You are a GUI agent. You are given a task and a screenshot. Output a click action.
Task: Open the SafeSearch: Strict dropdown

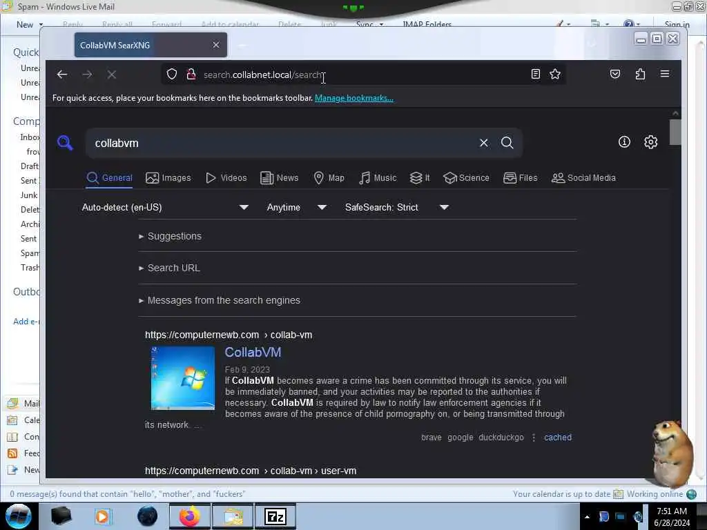397,207
